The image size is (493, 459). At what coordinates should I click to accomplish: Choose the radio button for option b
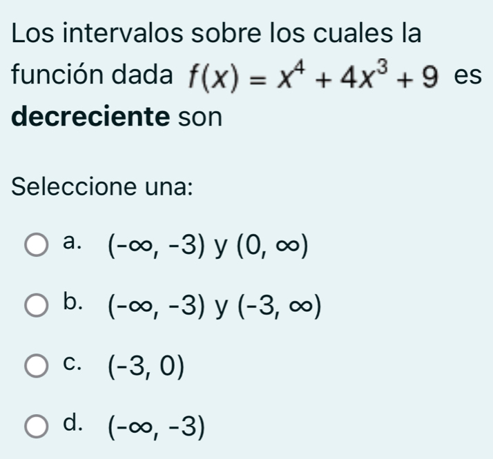tap(37, 306)
